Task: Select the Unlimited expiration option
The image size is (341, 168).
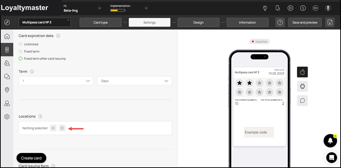Action: point(20,44)
